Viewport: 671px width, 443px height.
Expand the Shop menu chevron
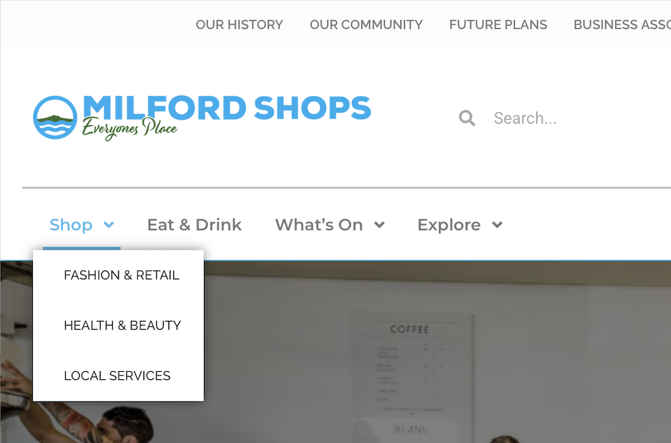[109, 225]
